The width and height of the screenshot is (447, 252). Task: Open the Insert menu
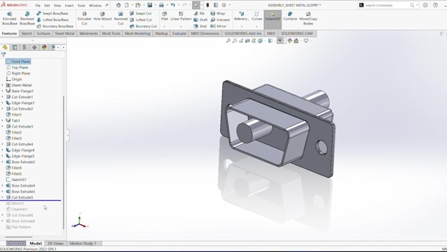point(69,5)
